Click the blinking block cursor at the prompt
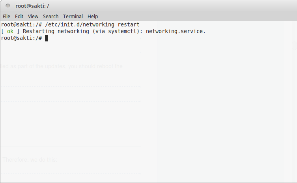 [x=47, y=38]
